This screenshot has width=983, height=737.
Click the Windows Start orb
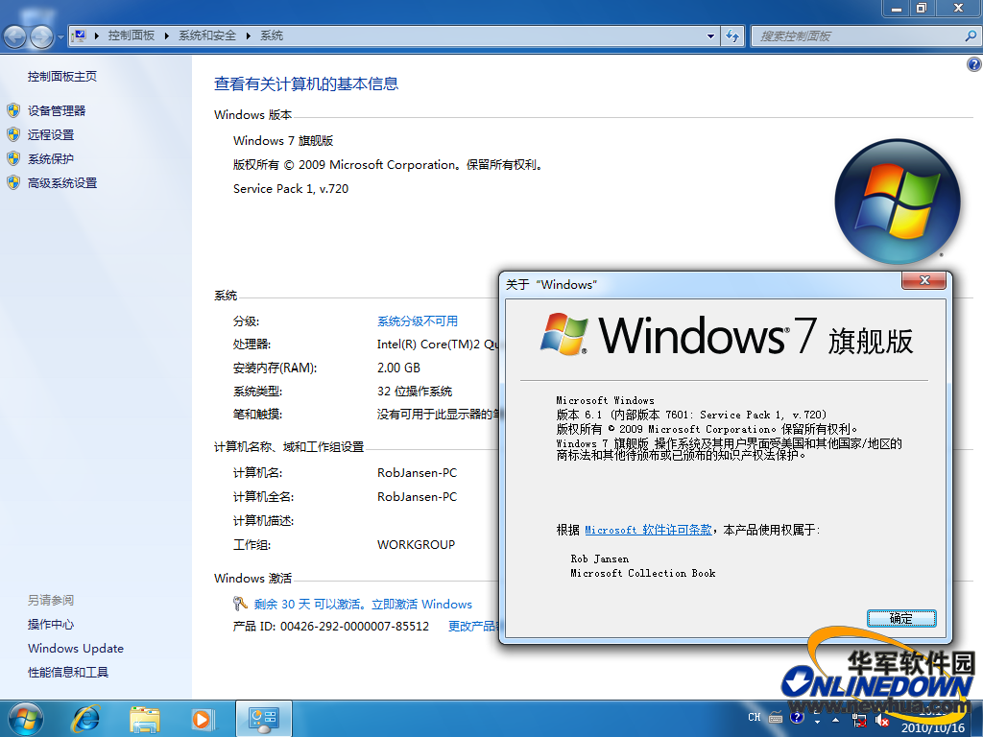pyautogui.click(x=25, y=718)
